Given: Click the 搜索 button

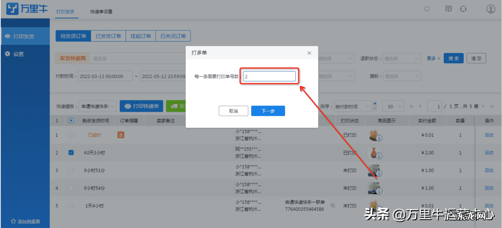Looking at the screenshot, I should [453, 59].
